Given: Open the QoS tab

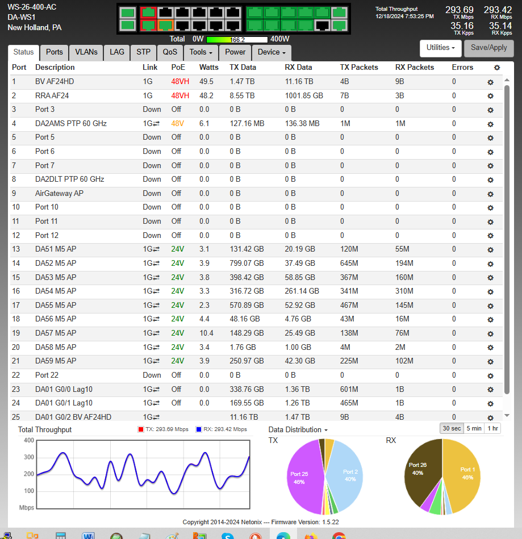Looking at the screenshot, I should pos(170,52).
